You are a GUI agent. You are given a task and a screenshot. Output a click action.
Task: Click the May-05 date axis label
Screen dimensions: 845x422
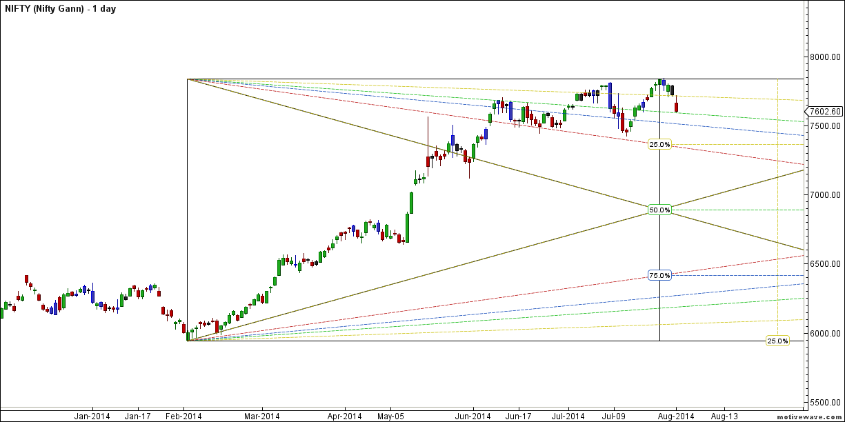(390, 416)
